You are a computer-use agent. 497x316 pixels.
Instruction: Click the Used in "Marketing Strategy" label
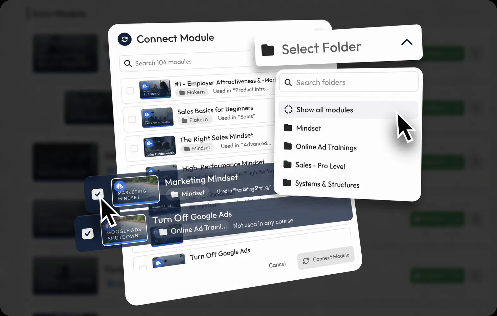pos(244,190)
